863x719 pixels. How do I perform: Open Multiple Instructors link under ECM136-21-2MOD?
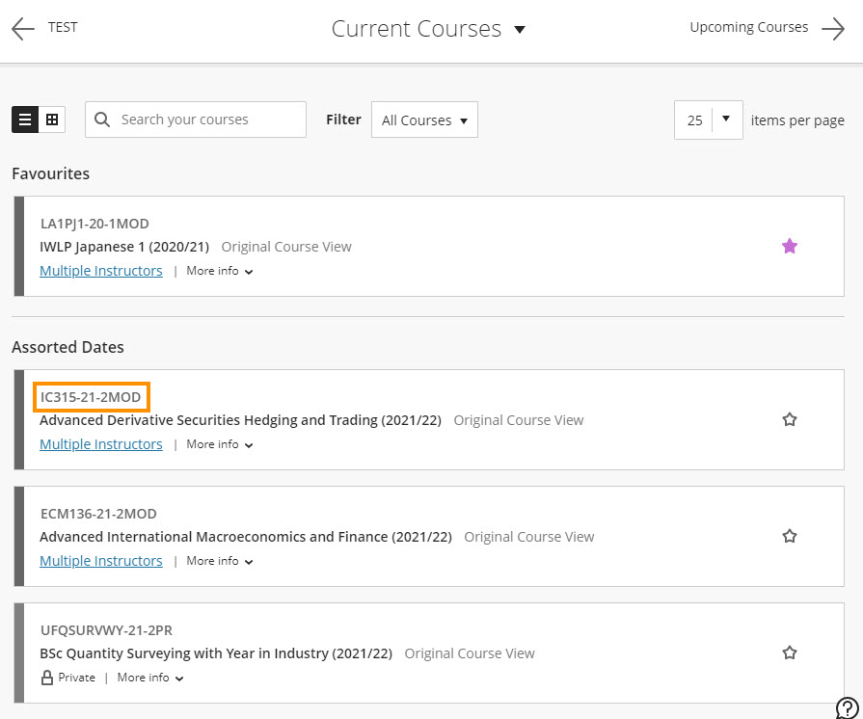pos(101,561)
